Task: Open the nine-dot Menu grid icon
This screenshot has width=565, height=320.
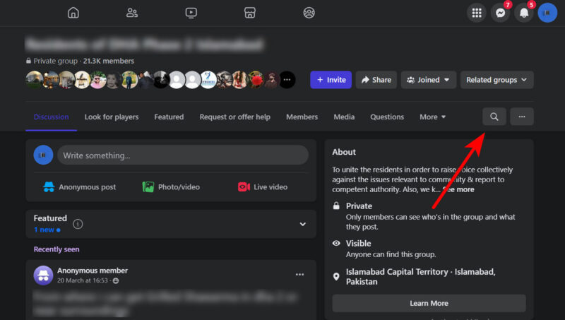Action: point(476,13)
